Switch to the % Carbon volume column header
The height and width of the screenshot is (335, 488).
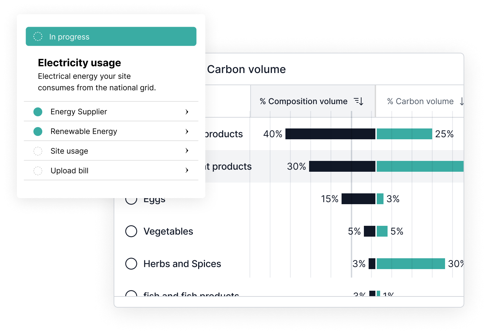(420, 101)
